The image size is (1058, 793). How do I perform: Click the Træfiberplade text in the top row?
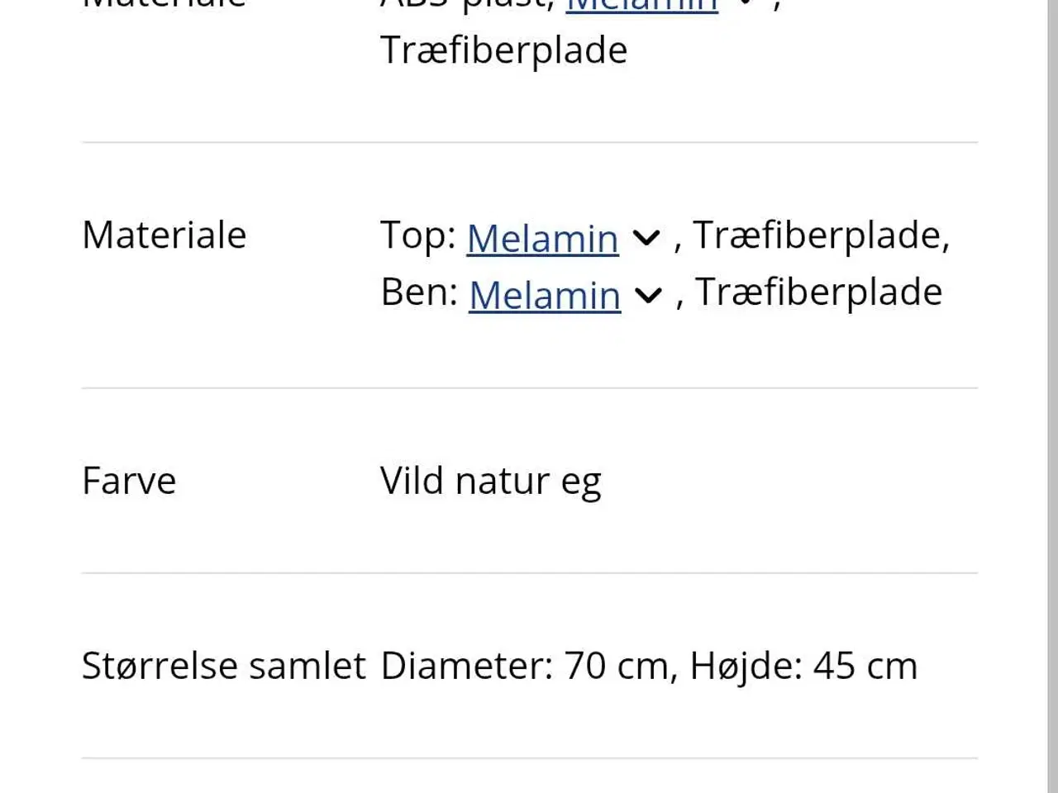pyautogui.click(x=503, y=50)
